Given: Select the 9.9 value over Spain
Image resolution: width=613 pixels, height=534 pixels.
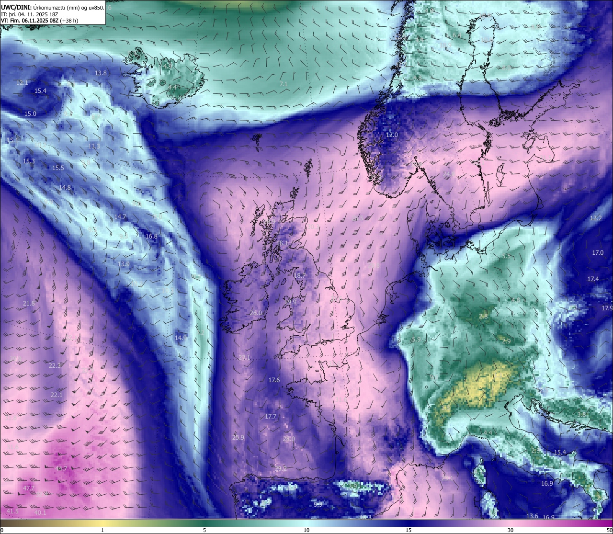Looking at the screenshot, I should [x=318, y=504].
